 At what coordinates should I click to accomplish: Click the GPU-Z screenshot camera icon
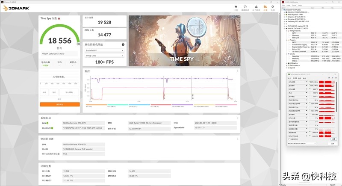click(329, 78)
